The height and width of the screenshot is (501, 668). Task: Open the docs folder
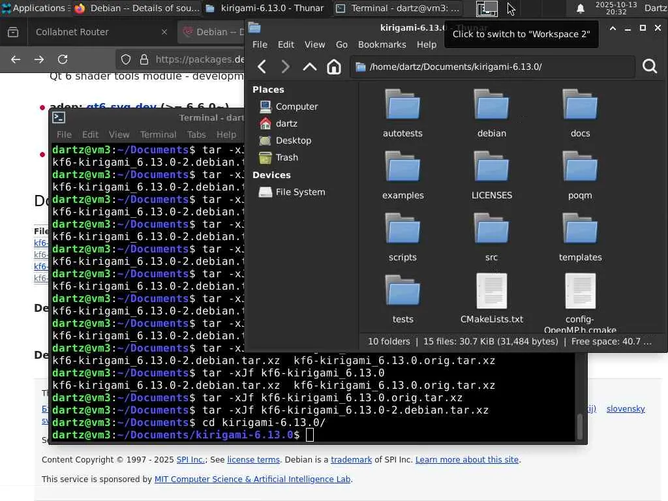[x=580, y=113]
